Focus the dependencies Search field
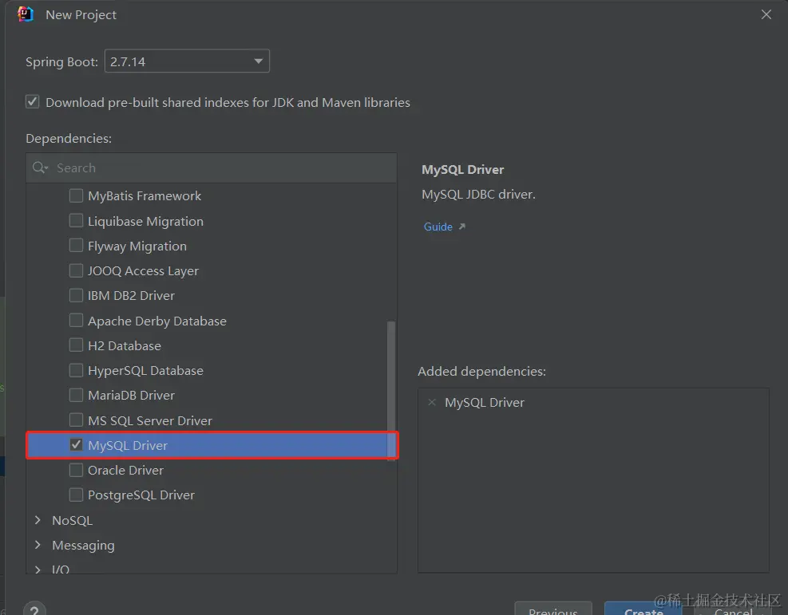The image size is (788, 615). pyautogui.click(x=212, y=168)
